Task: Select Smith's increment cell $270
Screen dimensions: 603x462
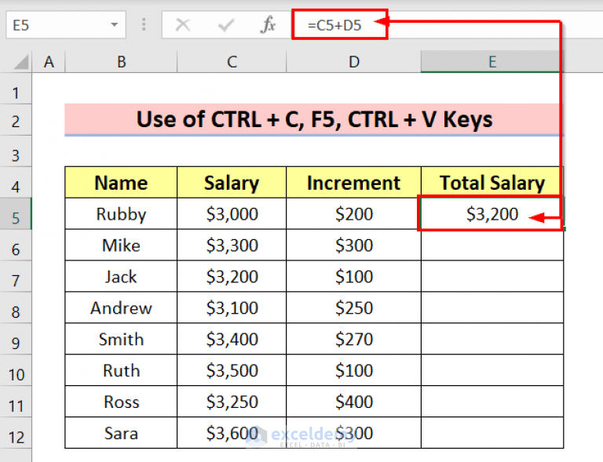Action: point(354,339)
